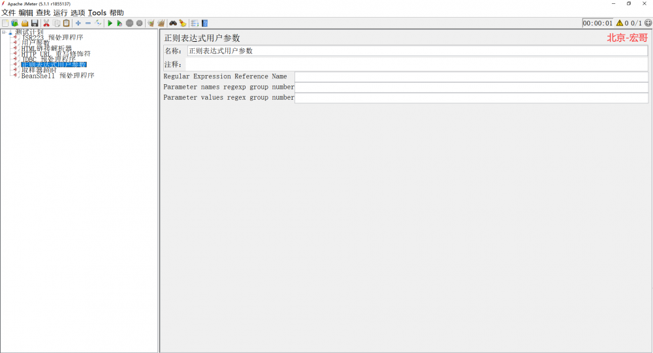Click the Cut scissors icon
This screenshot has width=653, height=353.
tap(46, 23)
